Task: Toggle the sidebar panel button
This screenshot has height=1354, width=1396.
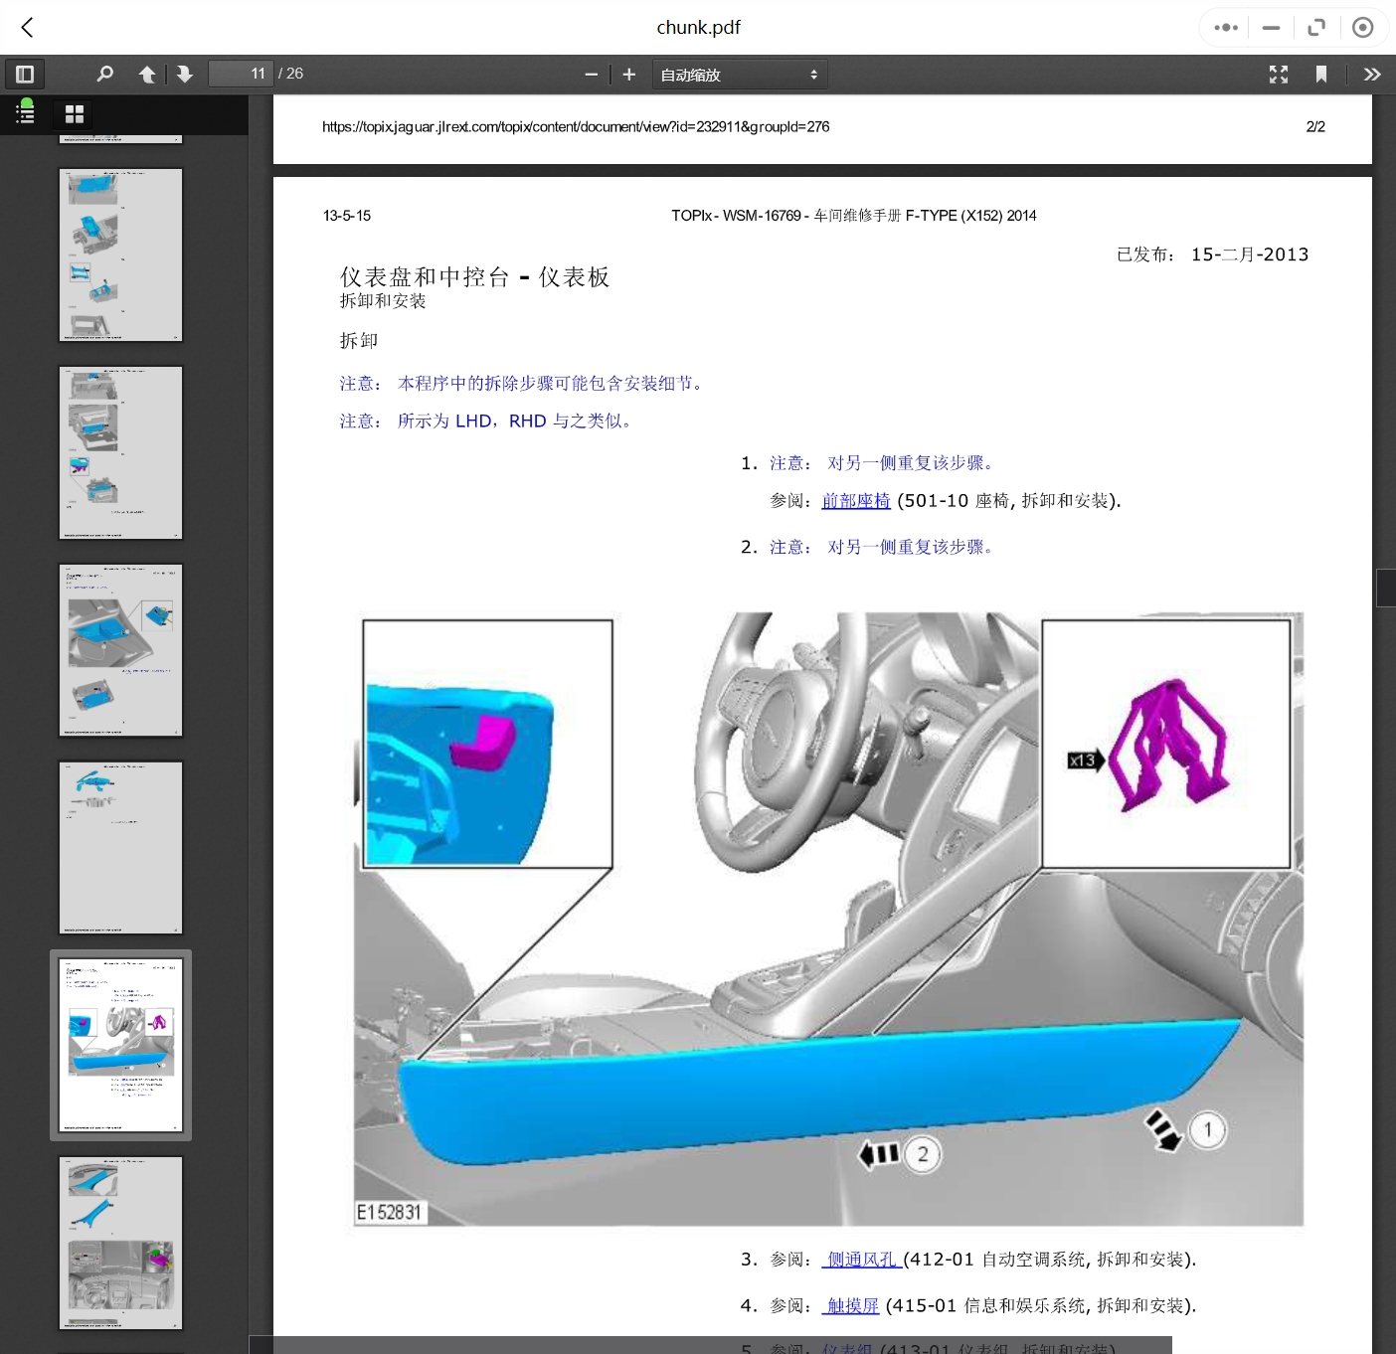Action: coord(25,75)
